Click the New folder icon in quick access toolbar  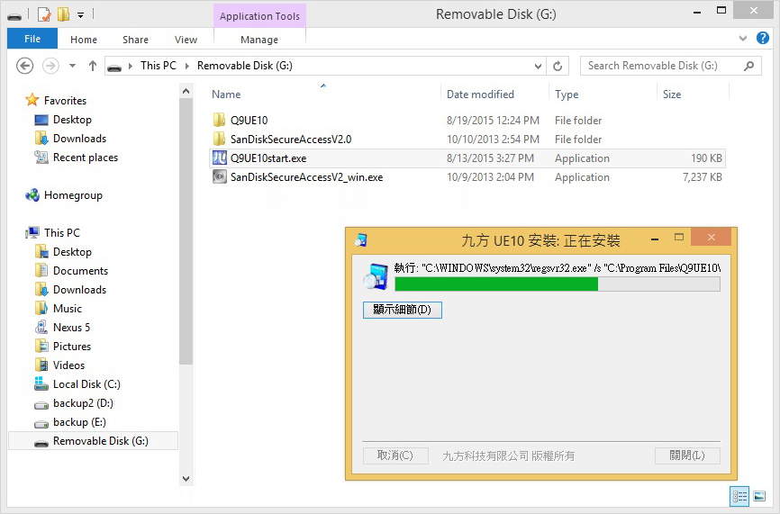point(63,14)
